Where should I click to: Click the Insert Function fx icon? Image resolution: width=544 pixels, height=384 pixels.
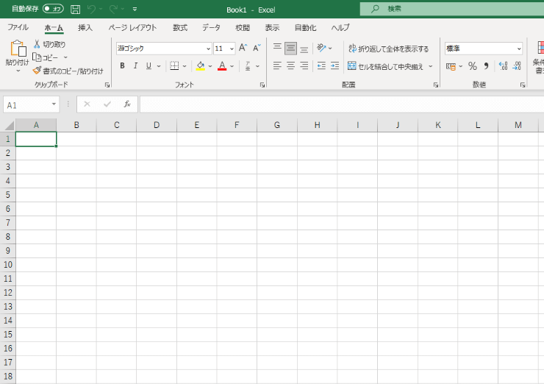click(x=127, y=104)
